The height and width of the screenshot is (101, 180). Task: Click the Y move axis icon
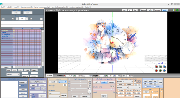point(160,71)
